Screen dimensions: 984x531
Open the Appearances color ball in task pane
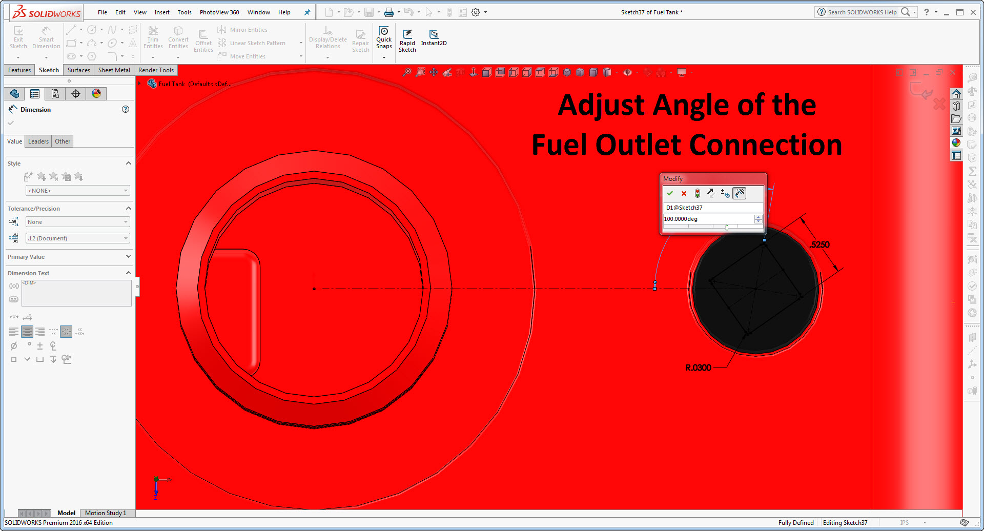point(956,143)
